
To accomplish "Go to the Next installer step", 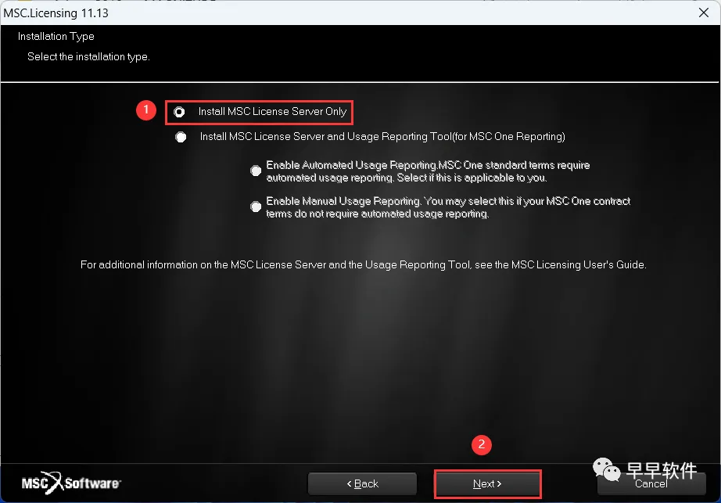I will coord(487,483).
